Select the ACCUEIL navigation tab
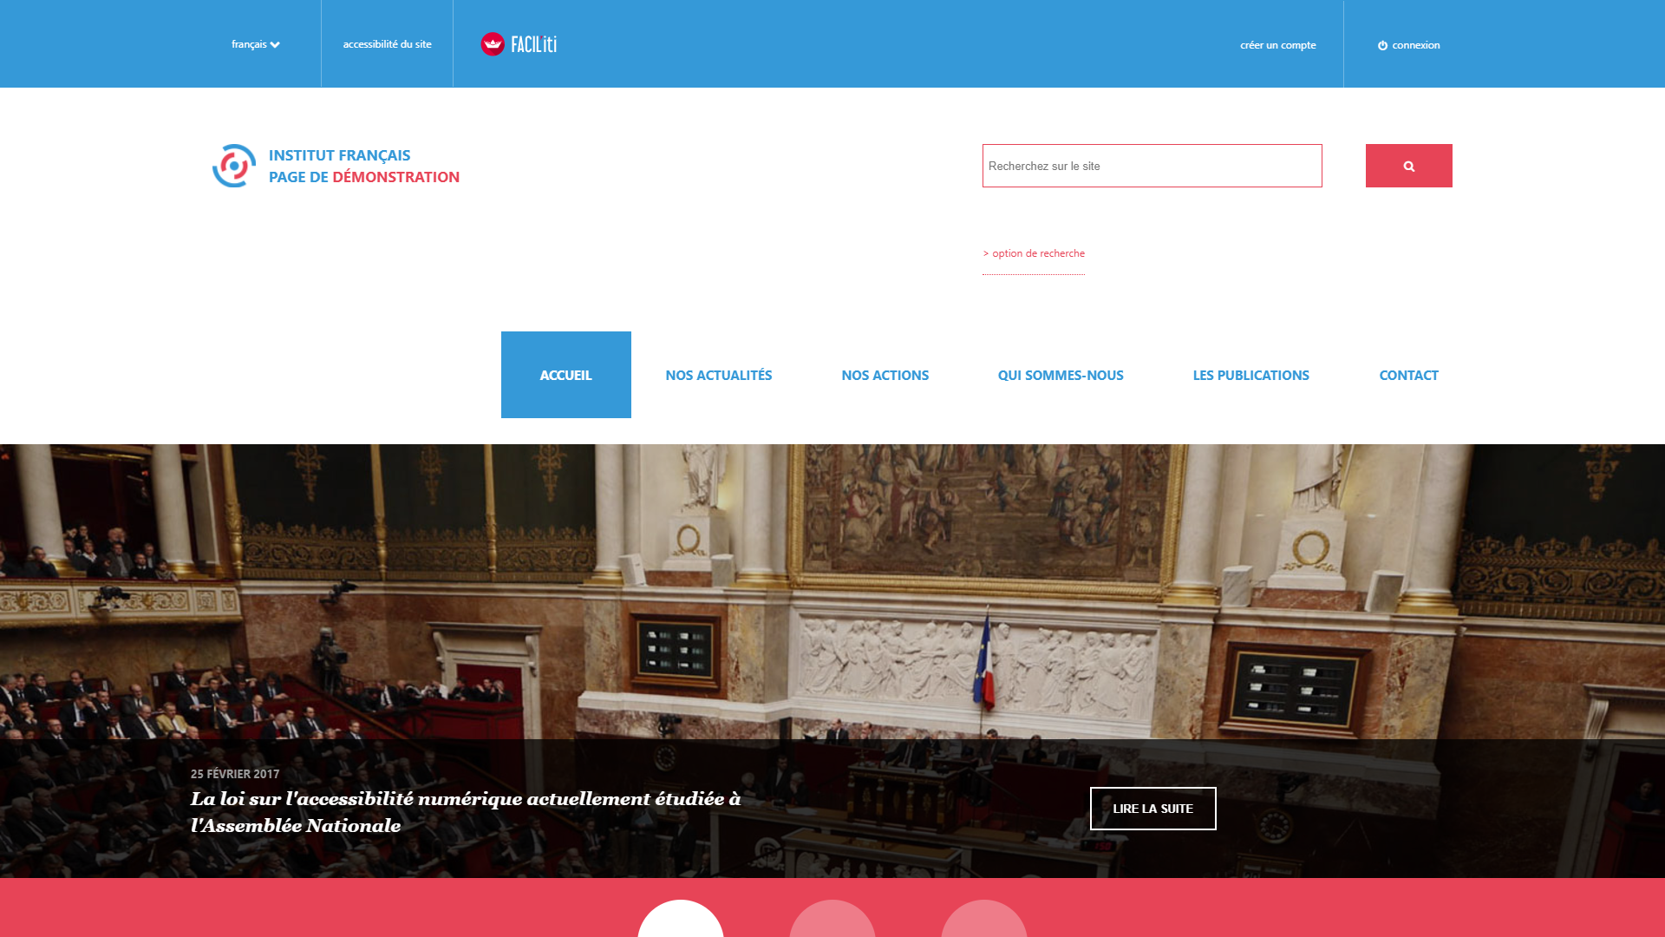This screenshot has height=937, width=1665. pyautogui.click(x=565, y=374)
